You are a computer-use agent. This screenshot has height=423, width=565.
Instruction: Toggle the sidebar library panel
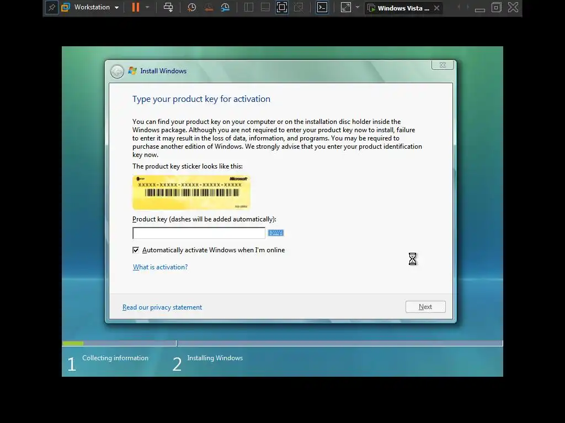click(249, 8)
